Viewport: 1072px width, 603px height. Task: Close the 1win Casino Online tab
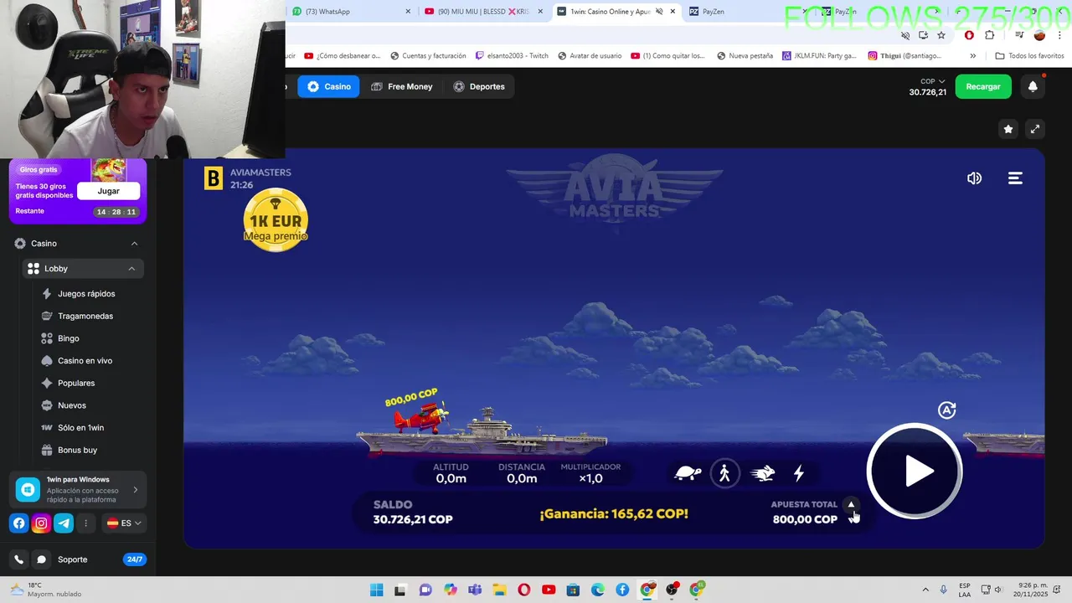tap(673, 12)
